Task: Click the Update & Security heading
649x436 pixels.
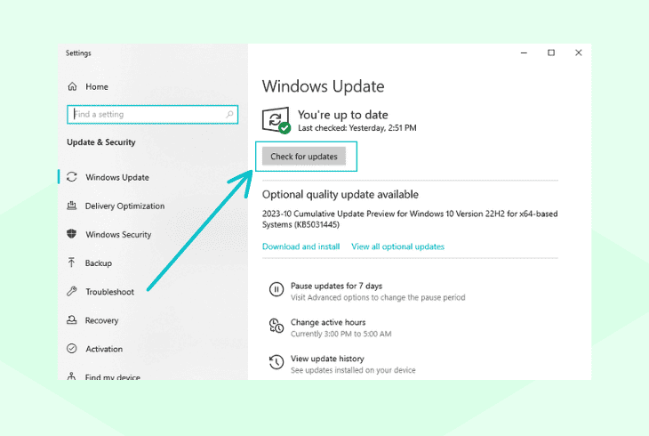Action: (x=101, y=142)
